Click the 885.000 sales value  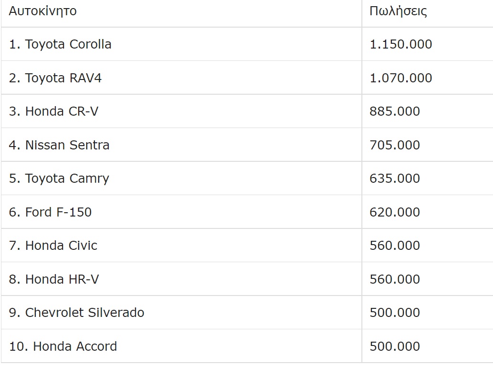(394, 111)
